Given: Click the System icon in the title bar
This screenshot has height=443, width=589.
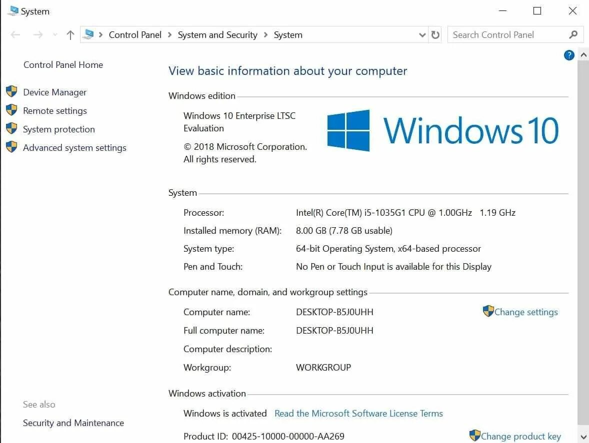Looking at the screenshot, I should [x=13, y=11].
